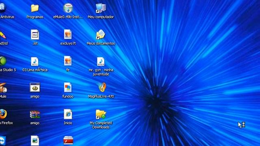Select the fe file icon

tap(68, 61)
